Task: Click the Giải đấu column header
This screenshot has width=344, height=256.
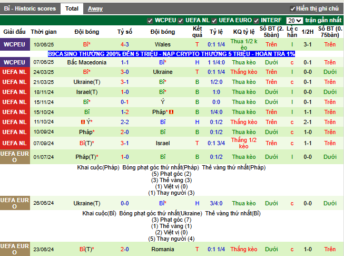Action: coord(14,32)
